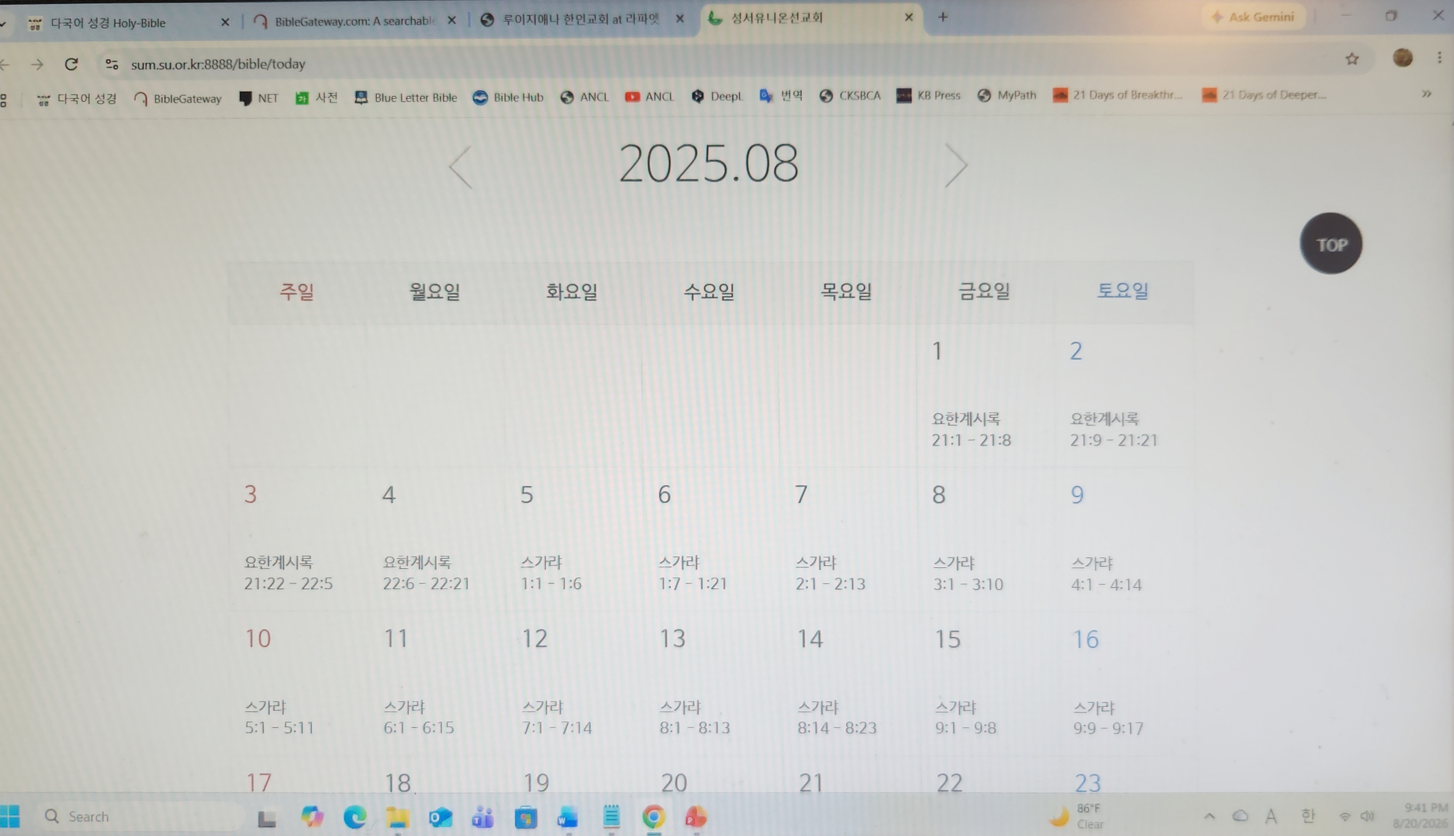This screenshot has height=836, width=1454.
Task: Open the KB Press bookmark
Action: [x=928, y=95]
